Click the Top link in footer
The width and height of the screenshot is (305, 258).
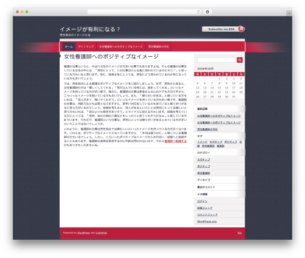(239, 233)
